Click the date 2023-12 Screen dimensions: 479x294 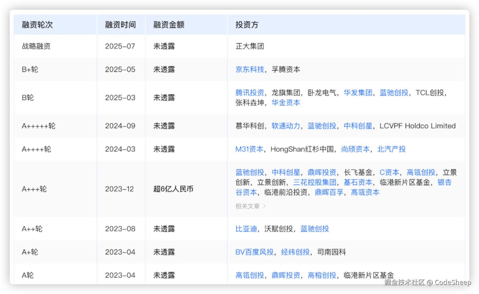[x=119, y=189]
